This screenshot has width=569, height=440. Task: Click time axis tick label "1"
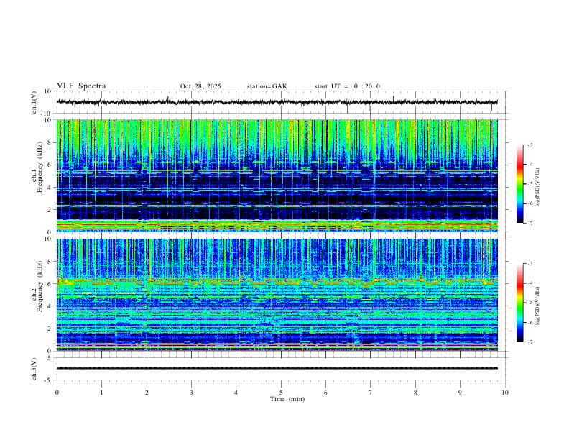101,393
